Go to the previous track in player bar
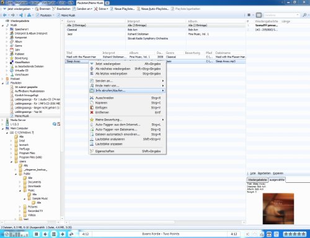Image resolution: width=310 pixels, height=238 pixels. [x=45, y=234]
